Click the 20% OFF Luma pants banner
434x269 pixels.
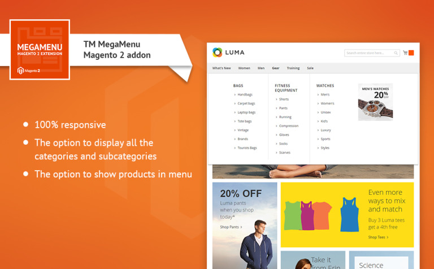coord(245,225)
